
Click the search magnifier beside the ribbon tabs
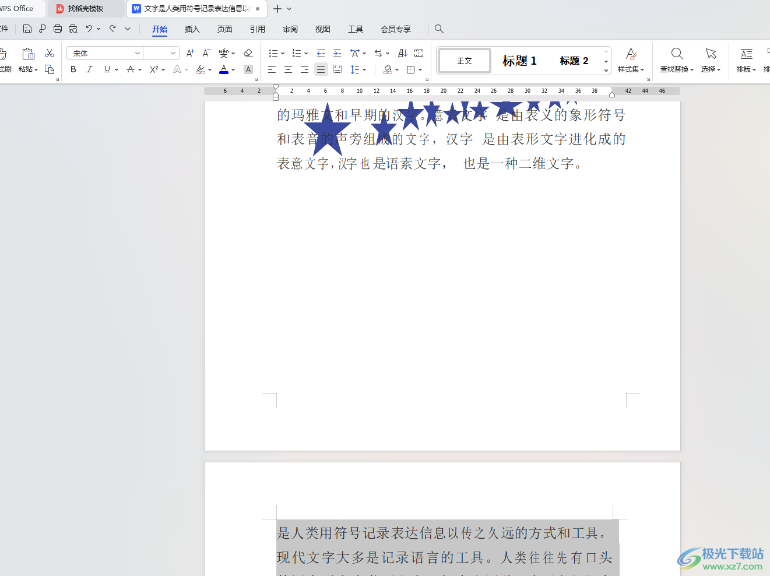click(x=439, y=29)
